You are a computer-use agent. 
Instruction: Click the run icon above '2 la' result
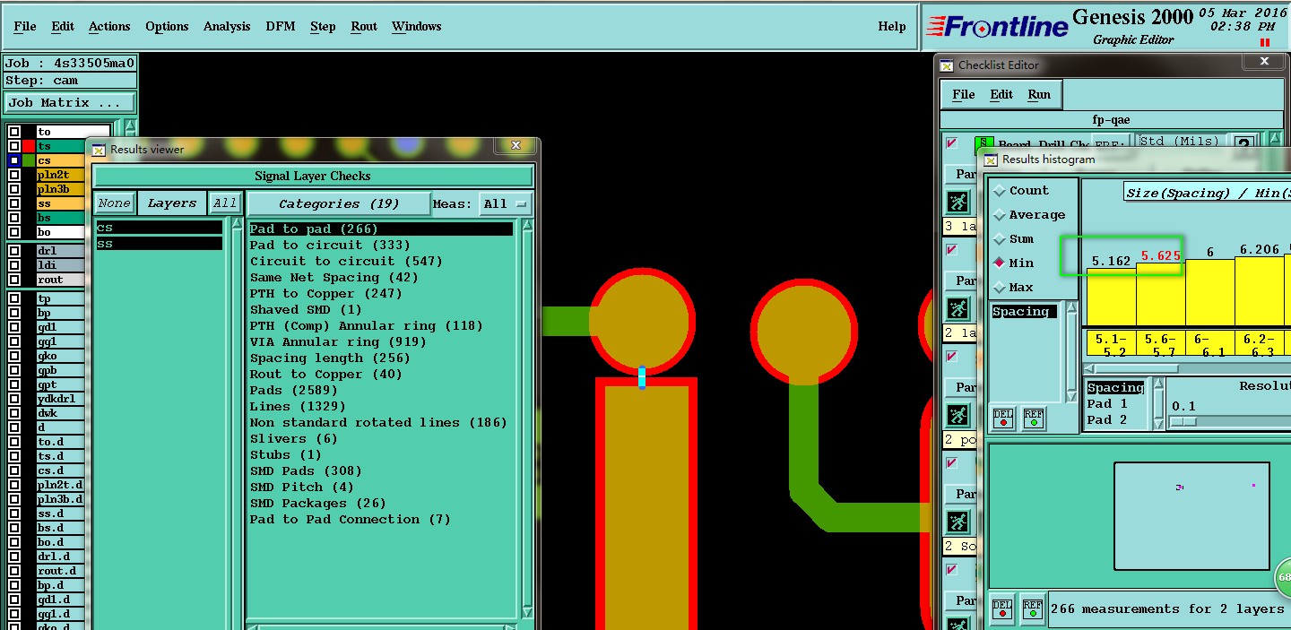point(958,309)
